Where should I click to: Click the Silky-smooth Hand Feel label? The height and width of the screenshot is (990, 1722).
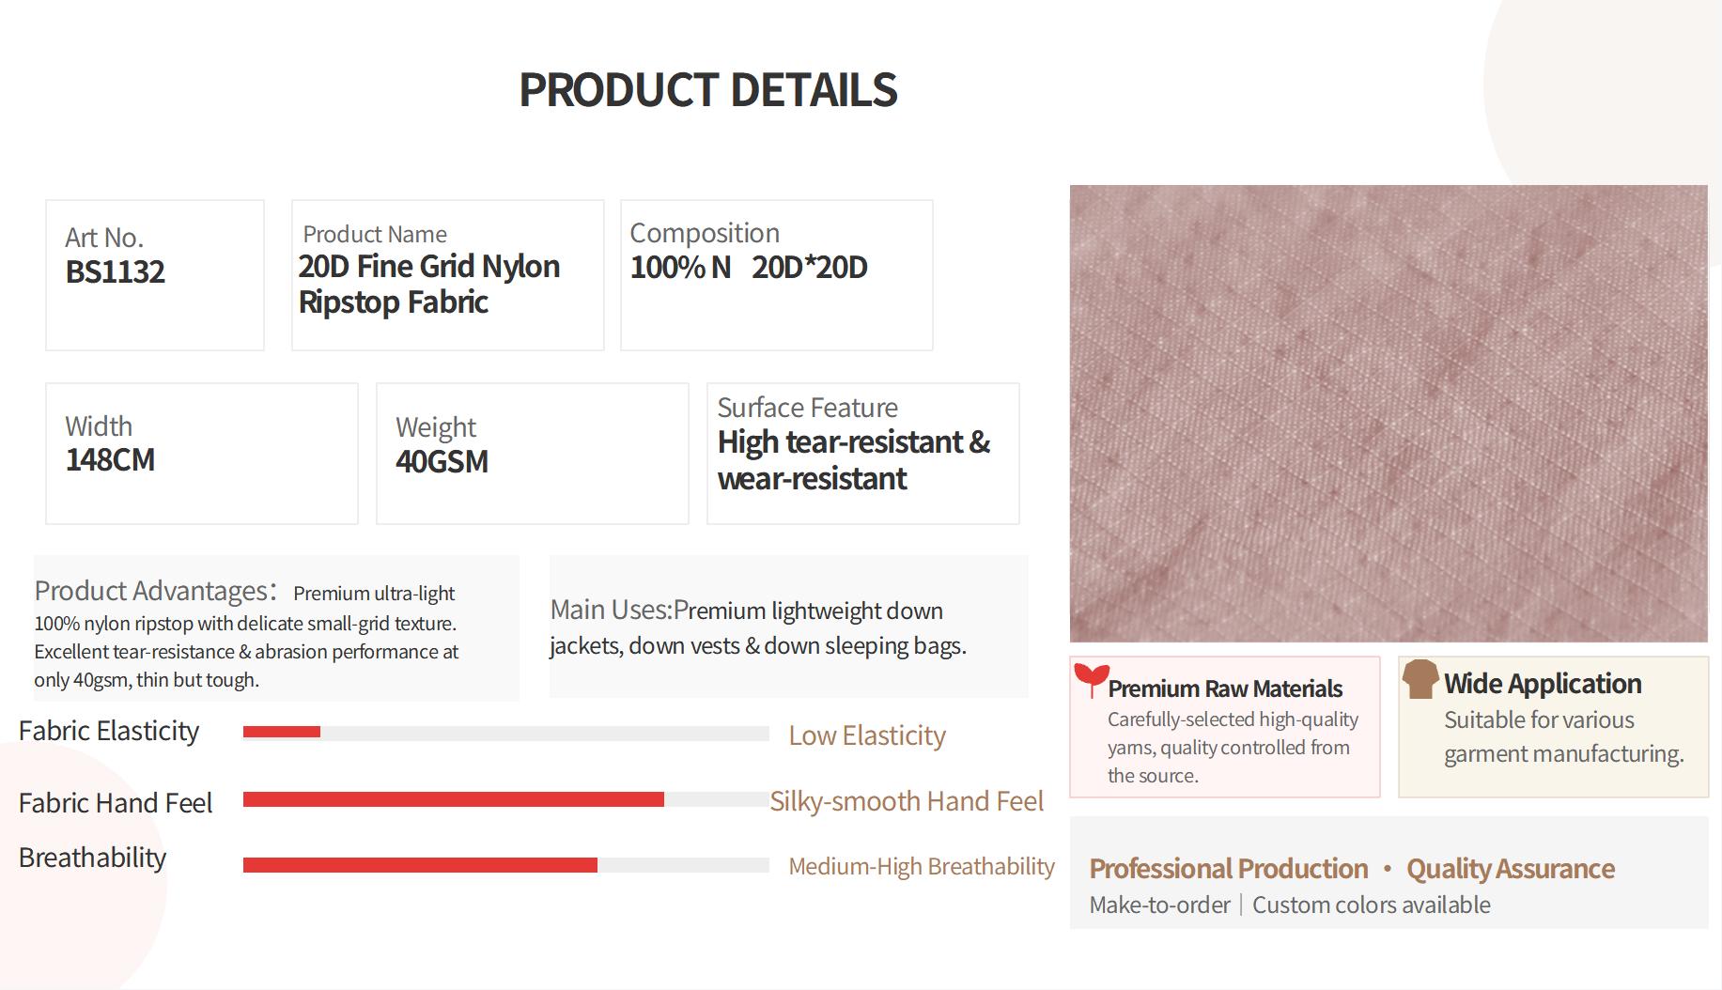(x=907, y=801)
